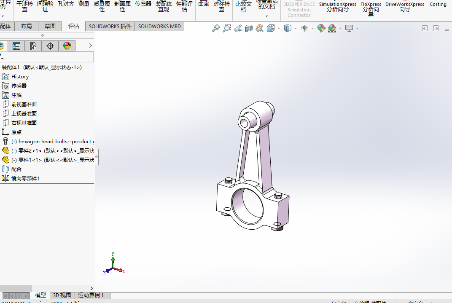Expand the manager tabs chevron arrow
Image resolution: width=452 pixels, height=303 pixels.
point(91,46)
